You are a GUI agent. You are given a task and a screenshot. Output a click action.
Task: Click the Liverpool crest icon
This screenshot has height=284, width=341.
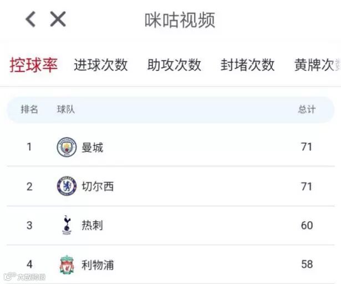[67, 265]
